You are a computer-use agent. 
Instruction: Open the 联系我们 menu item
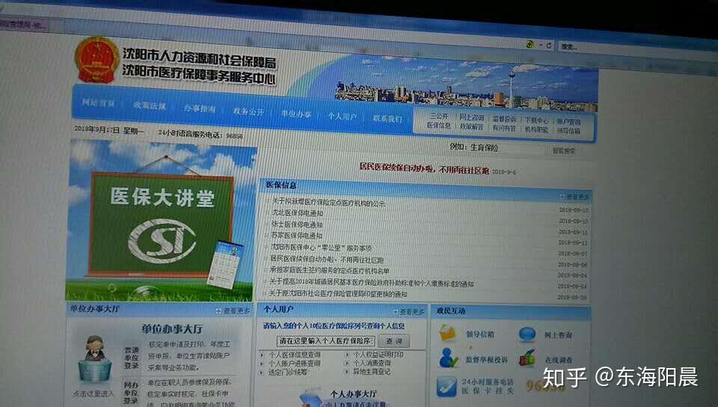(x=387, y=118)
